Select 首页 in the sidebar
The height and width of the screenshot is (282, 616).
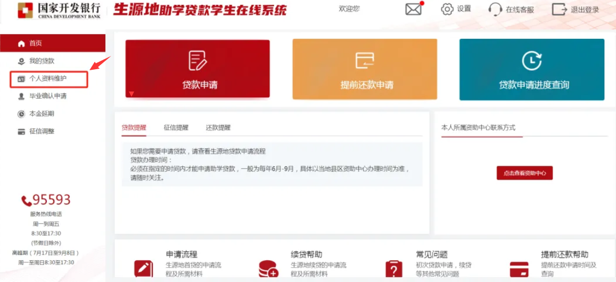pyautogui.click(x=36, y=43)
